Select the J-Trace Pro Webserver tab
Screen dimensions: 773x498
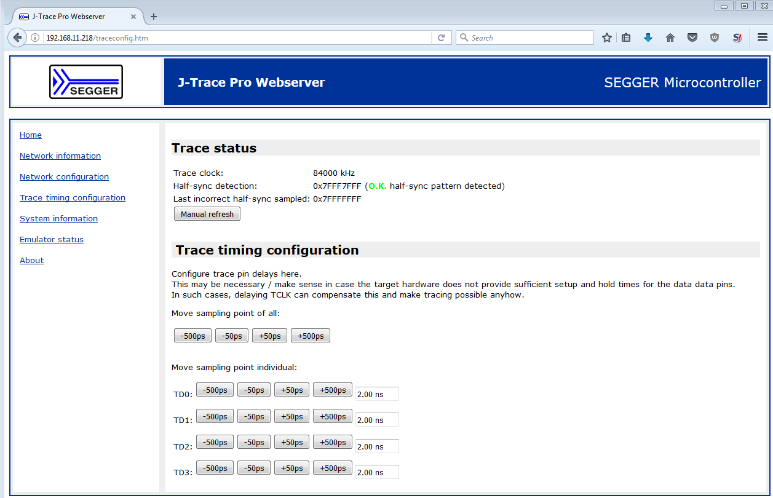click(77, 17)
